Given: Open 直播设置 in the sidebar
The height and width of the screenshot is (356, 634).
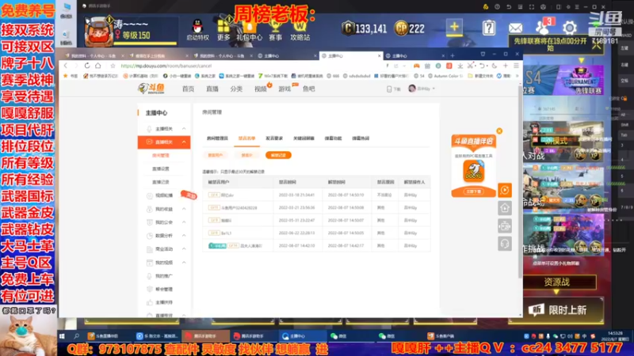Looking at the screenshot, I should [161, 169].
